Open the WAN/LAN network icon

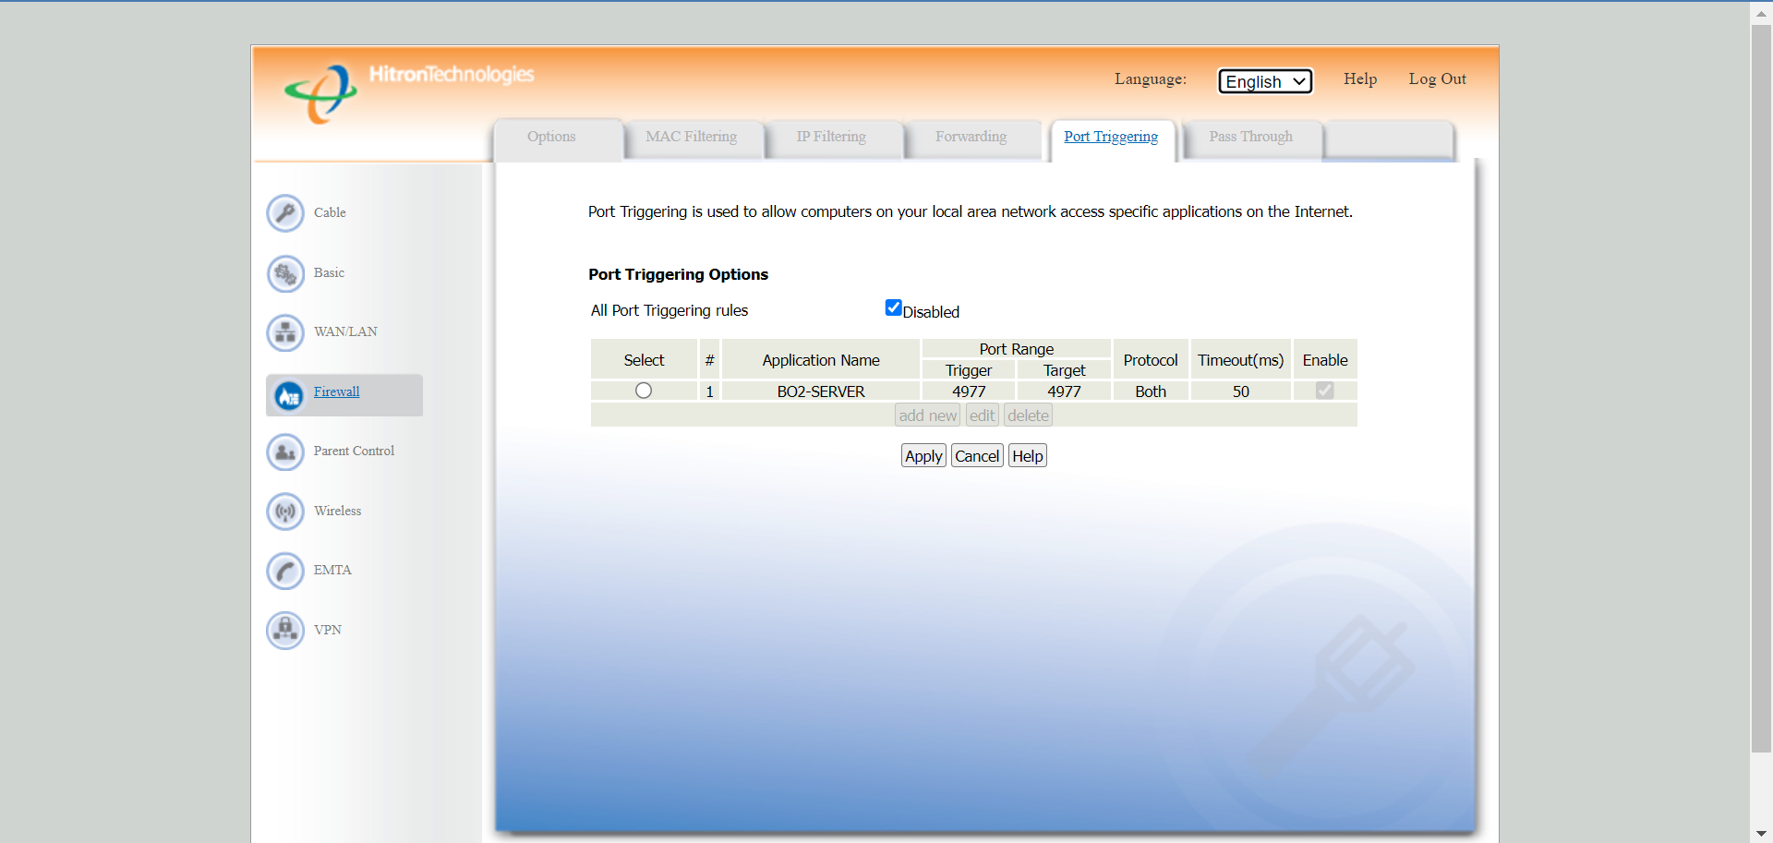coord(285,332)
